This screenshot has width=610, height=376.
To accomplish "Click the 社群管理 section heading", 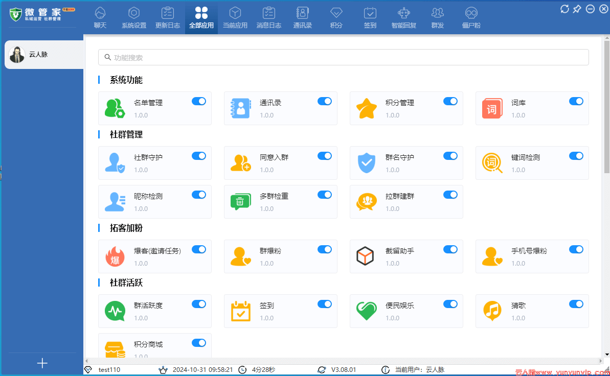I will 126,134.
